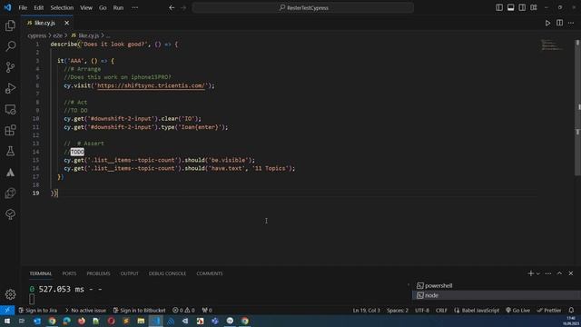Change encoding via UTF-8
The image size is (581, 327).
(x=422, y=310)
